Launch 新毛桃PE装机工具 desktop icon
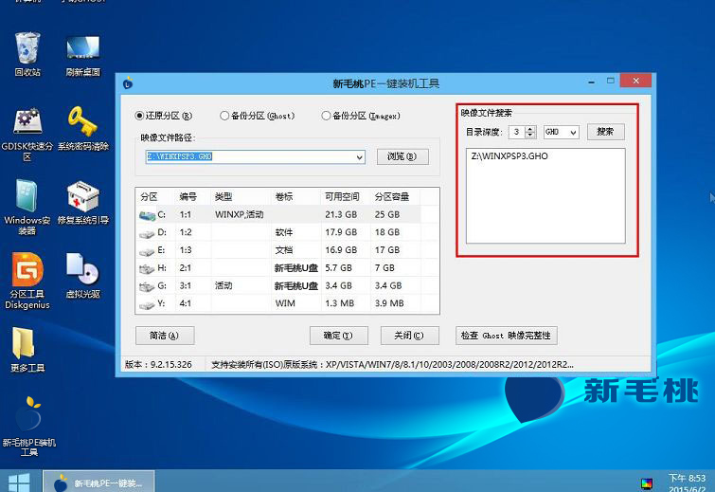This screenshot has width=715, height=492. click(28, 427)
